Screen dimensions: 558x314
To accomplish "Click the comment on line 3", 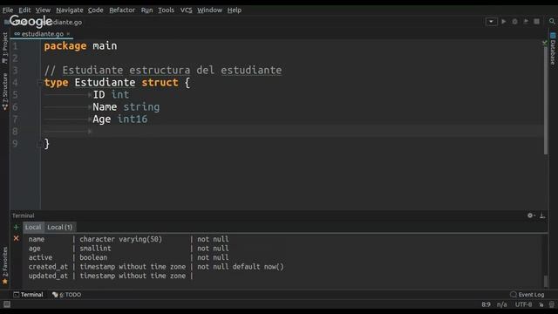I will coord(163,70).
